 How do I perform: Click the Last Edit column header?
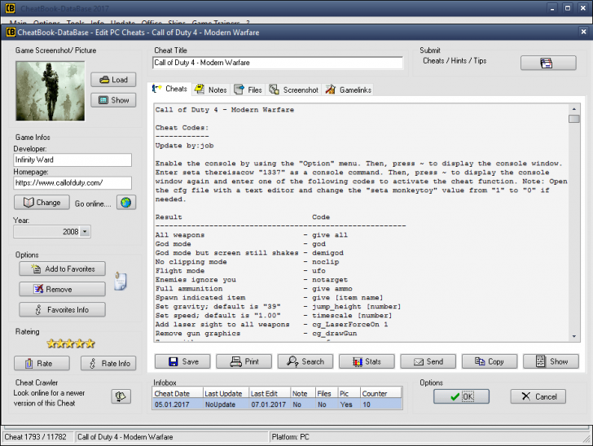point(270,393)
